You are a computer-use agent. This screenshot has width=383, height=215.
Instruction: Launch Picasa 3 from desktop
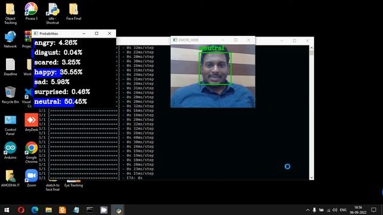click(x=31, y=11)
